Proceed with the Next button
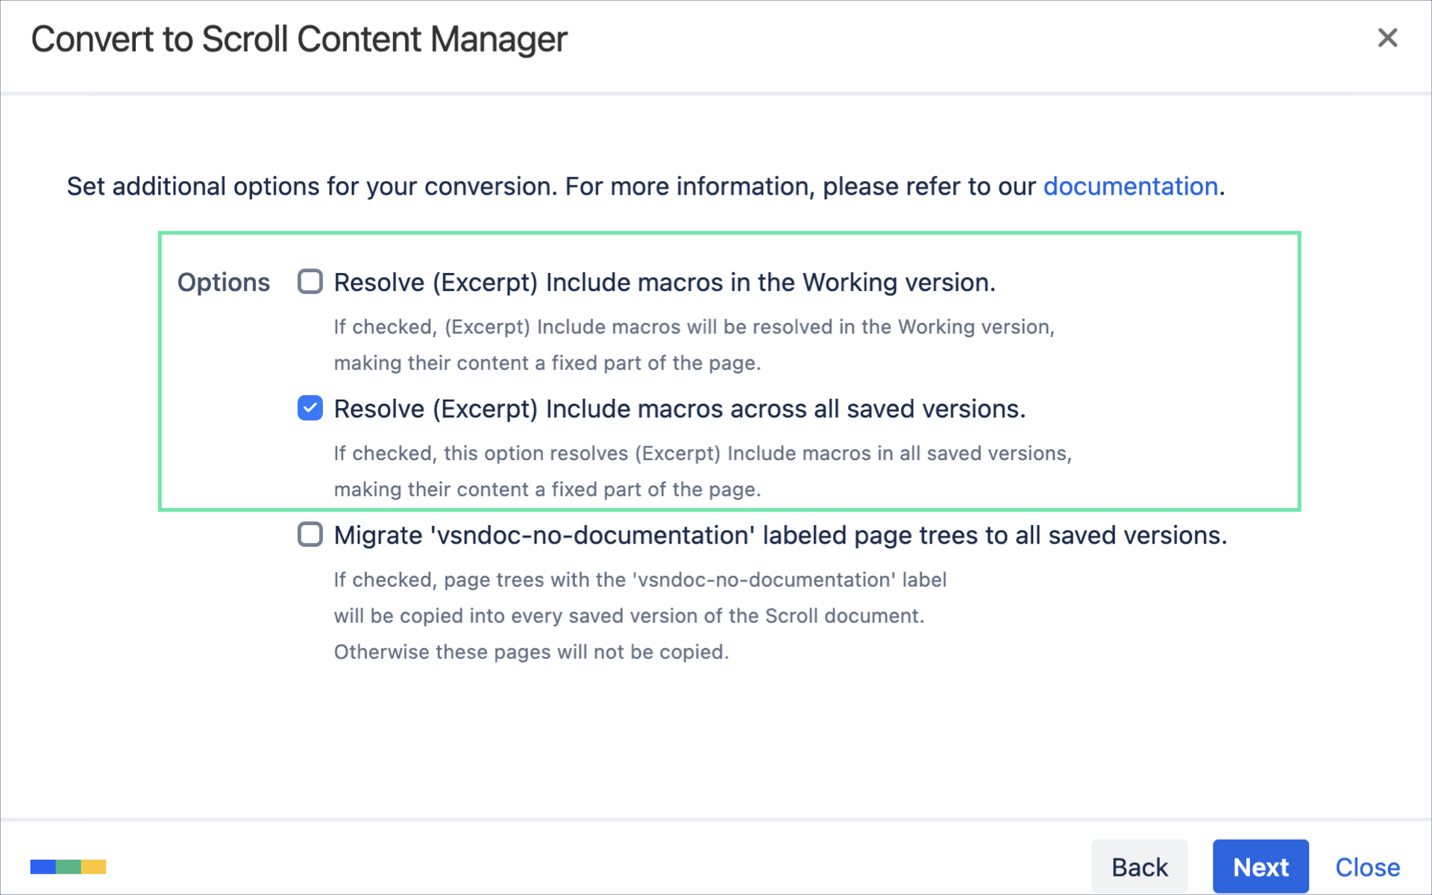The width and height of the screenshot is (1432, 895). click(1260, 867)
